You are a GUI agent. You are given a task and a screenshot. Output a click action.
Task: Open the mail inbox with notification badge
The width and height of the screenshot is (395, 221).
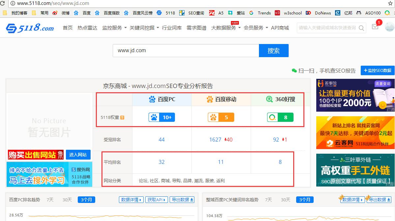coord(375,26)
